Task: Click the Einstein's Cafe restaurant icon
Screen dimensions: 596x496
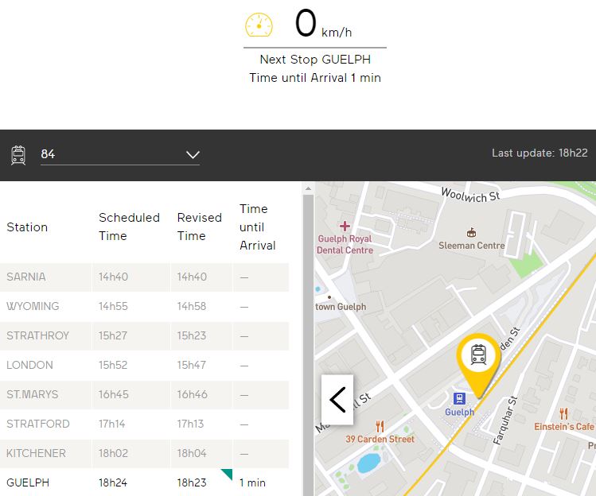Action: coord(564,413)
